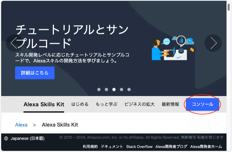Image resolution: width=232 pixels, height=152 pixels.
Task: Select the fifth carousel dot
Action: (129, 89)
